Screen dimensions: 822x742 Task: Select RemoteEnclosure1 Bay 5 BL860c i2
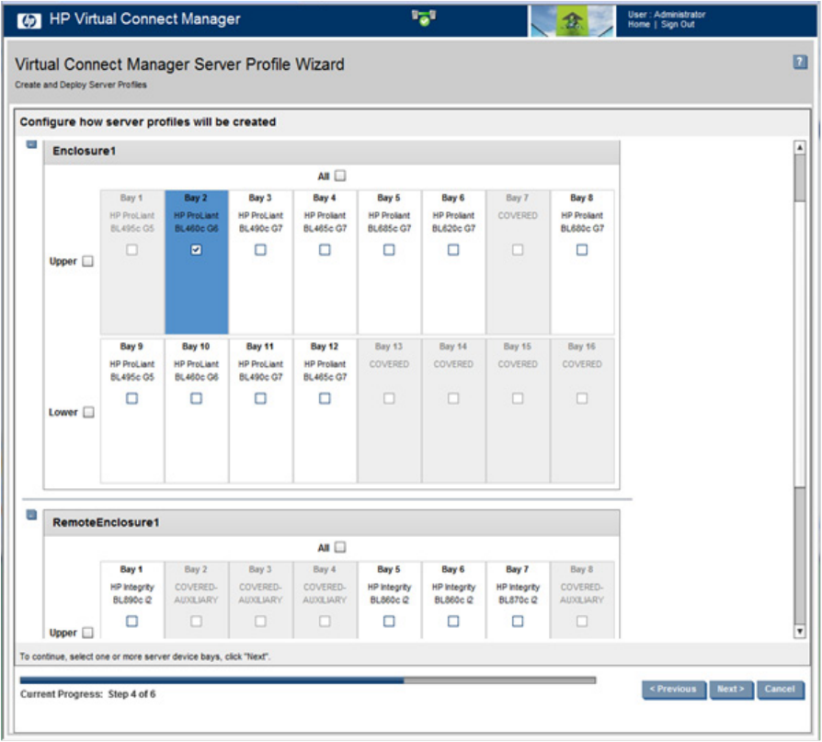click(389, 621)
